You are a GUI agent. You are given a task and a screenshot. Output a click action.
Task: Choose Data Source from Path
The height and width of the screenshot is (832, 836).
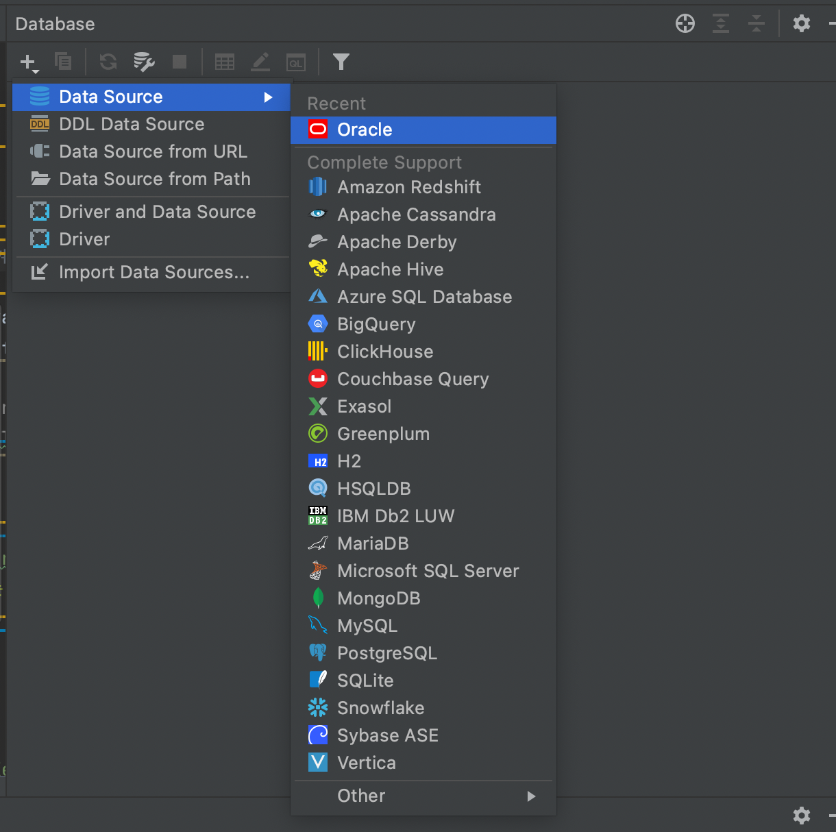click(x=151, y=179)
